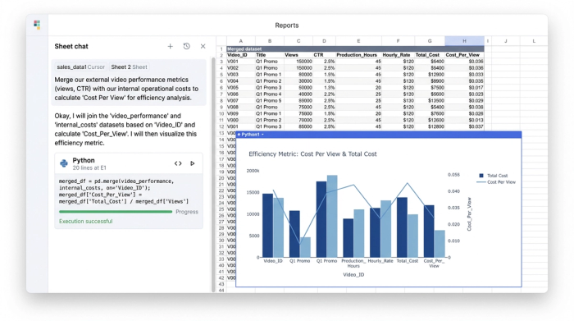Select column C header

point(298,41)
